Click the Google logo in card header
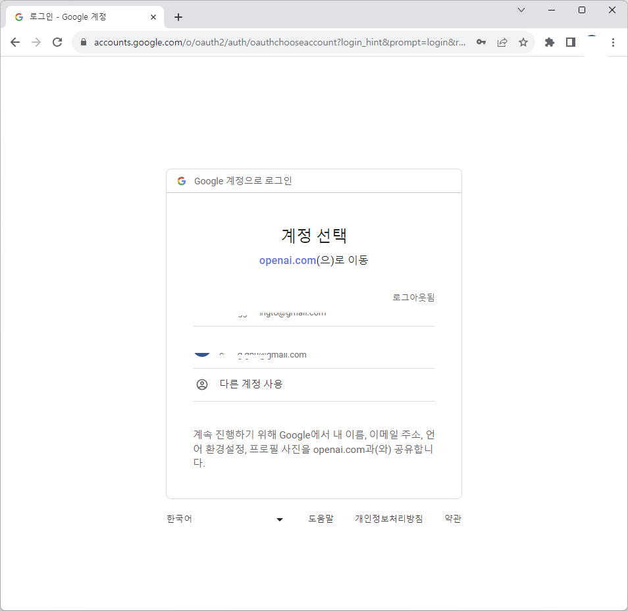Image resolution: width=628 pixels, height=611 pixels. (182, 181)
